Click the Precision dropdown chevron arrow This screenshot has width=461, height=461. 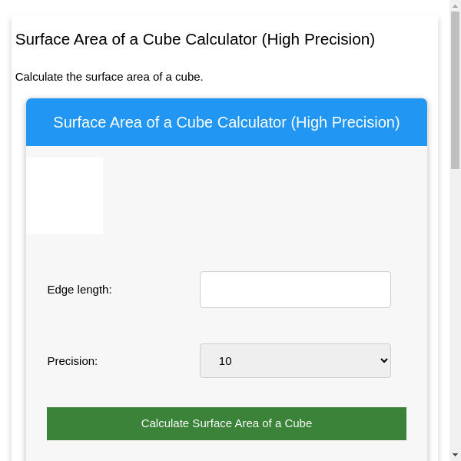pos(384,361)
